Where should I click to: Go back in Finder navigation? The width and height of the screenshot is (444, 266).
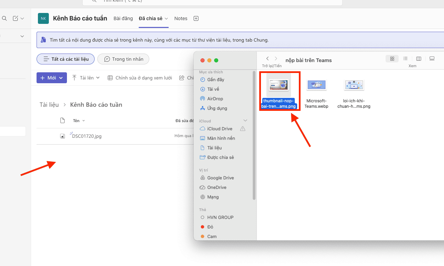pyautogui.click(x=267, y=59)
